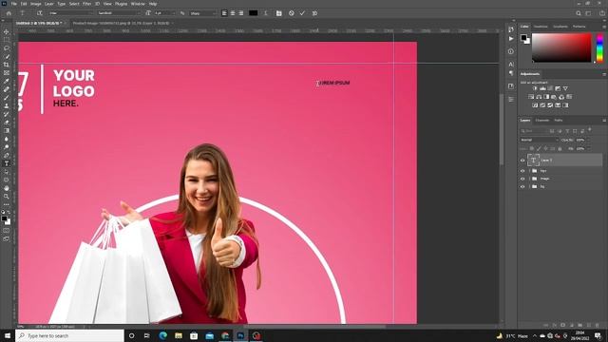Hide the bottom layer group
This screenshot has height=342, width=608.
tap(522, 186)
